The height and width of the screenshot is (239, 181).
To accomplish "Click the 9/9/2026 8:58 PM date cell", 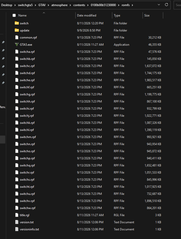I will (89, 30).
